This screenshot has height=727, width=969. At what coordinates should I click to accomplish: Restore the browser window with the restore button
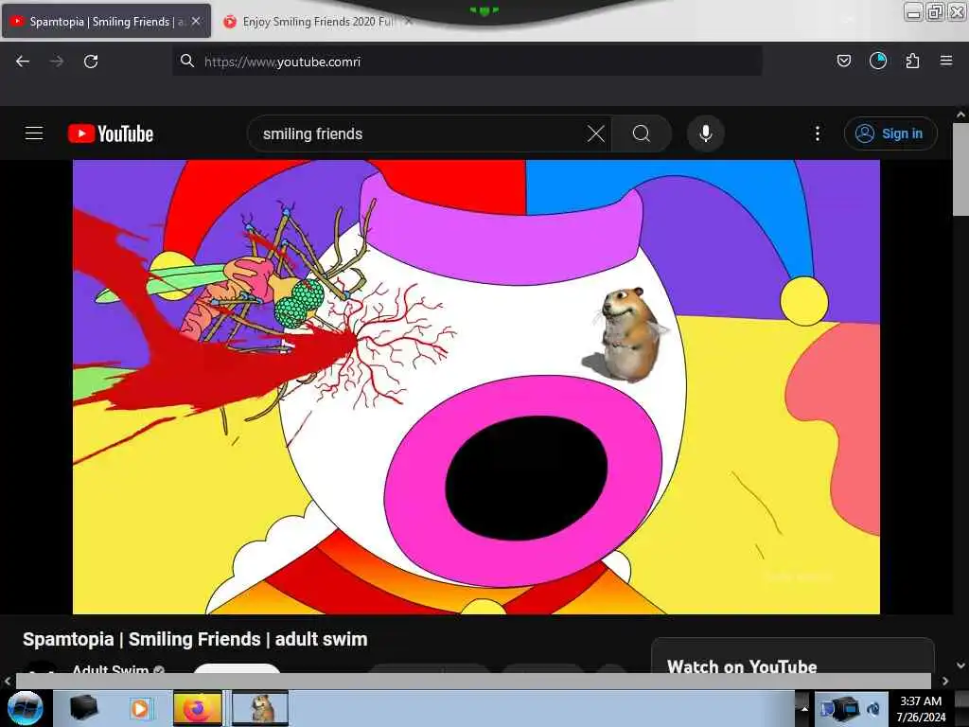(935, 11)
